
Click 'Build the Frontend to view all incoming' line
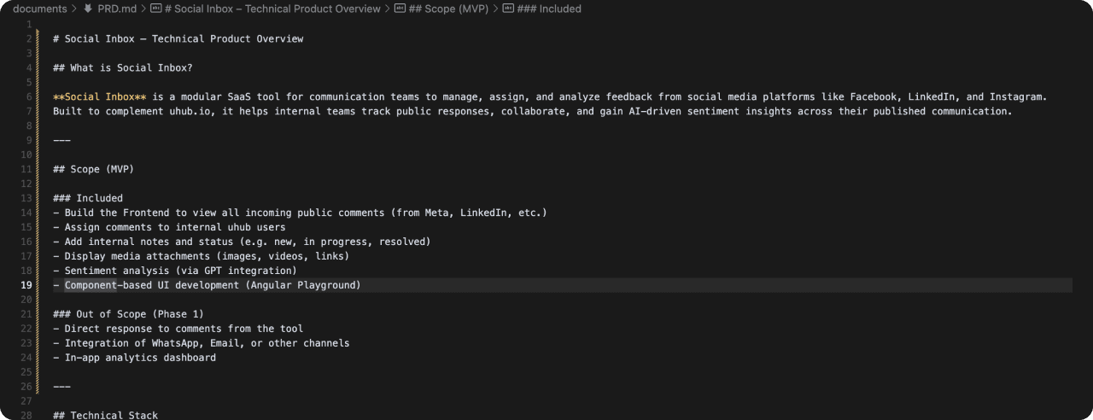[300, 213]
